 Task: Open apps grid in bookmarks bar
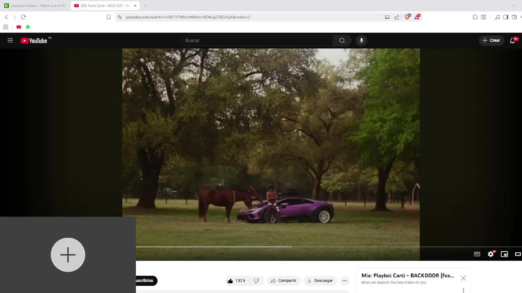coord(6,27)
